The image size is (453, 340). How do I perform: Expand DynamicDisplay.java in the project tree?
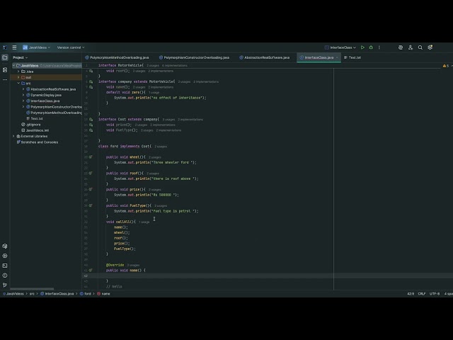pyautogui.click(x=23, y=95)
